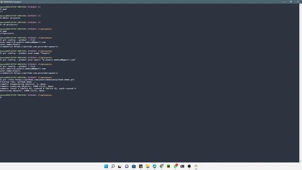Screen dimensions: 302x170
Task: Open the purple Chat app on taskbar
Action: coord(127,166)
